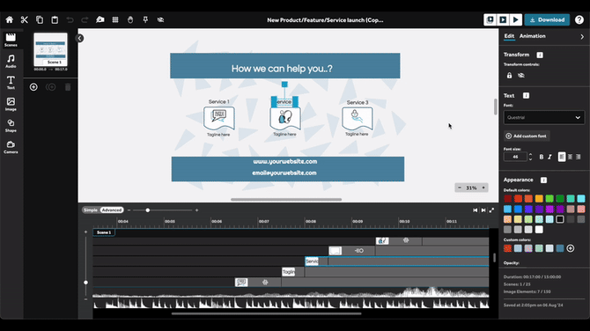Image resolution: width=590 pixels, height=331 pixels.
Task: Click the pin icon in the top toolbar
Action: [x=145, y=20]
